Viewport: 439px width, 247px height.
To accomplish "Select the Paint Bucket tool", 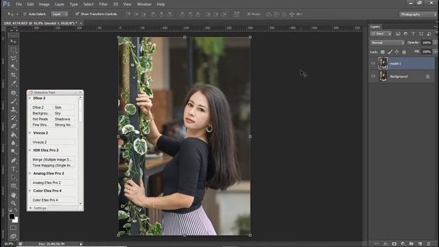I will [13, 134].
